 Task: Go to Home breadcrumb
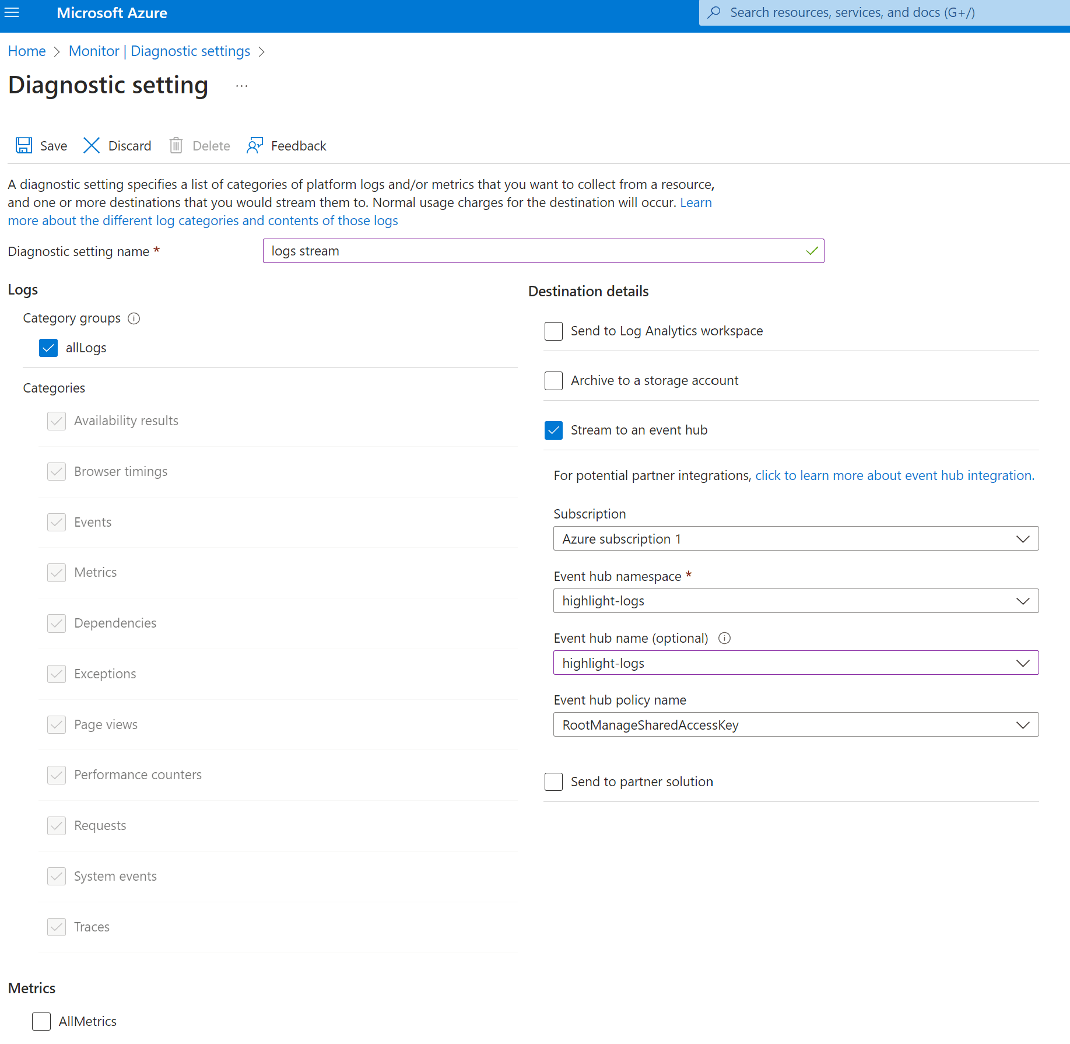click(x=27, y=51)
